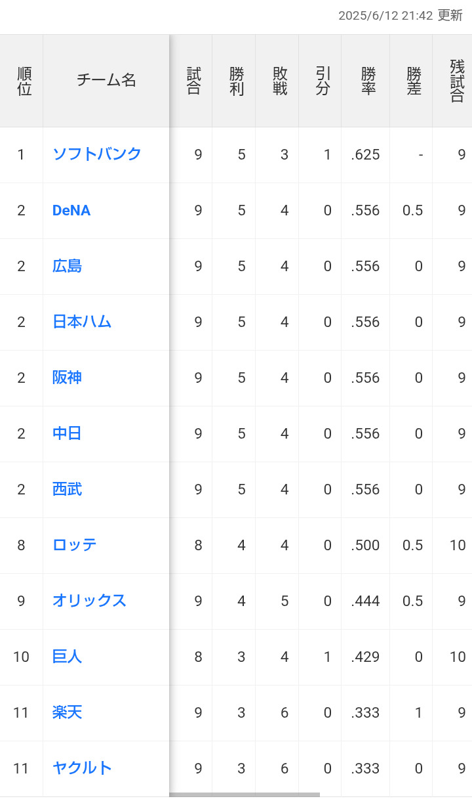Screen dimensions: 472x805
Task: Click the 勝率 column header
Action: pos(368,81)
